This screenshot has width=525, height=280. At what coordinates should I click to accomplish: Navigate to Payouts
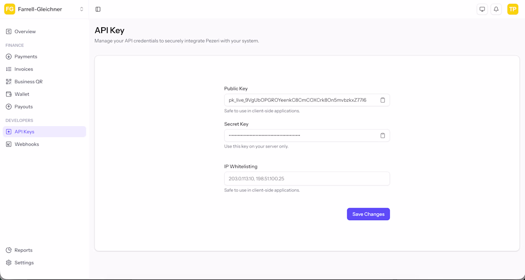[23, 107]
